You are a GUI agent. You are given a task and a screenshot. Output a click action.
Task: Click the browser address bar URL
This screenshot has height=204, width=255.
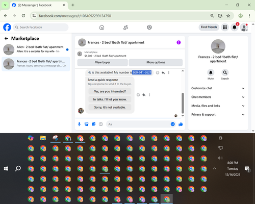pyautogui.click(x=75, y=16)
